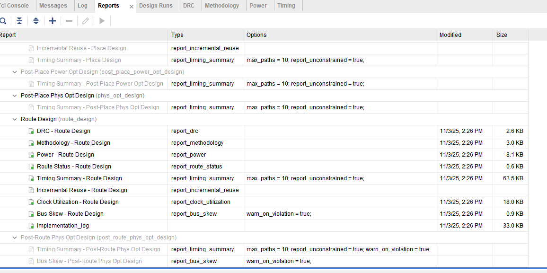The width and height of the screenshot is (547, 273).
Task: Click the 33.0 KB size value
Action: pos(513,226)
